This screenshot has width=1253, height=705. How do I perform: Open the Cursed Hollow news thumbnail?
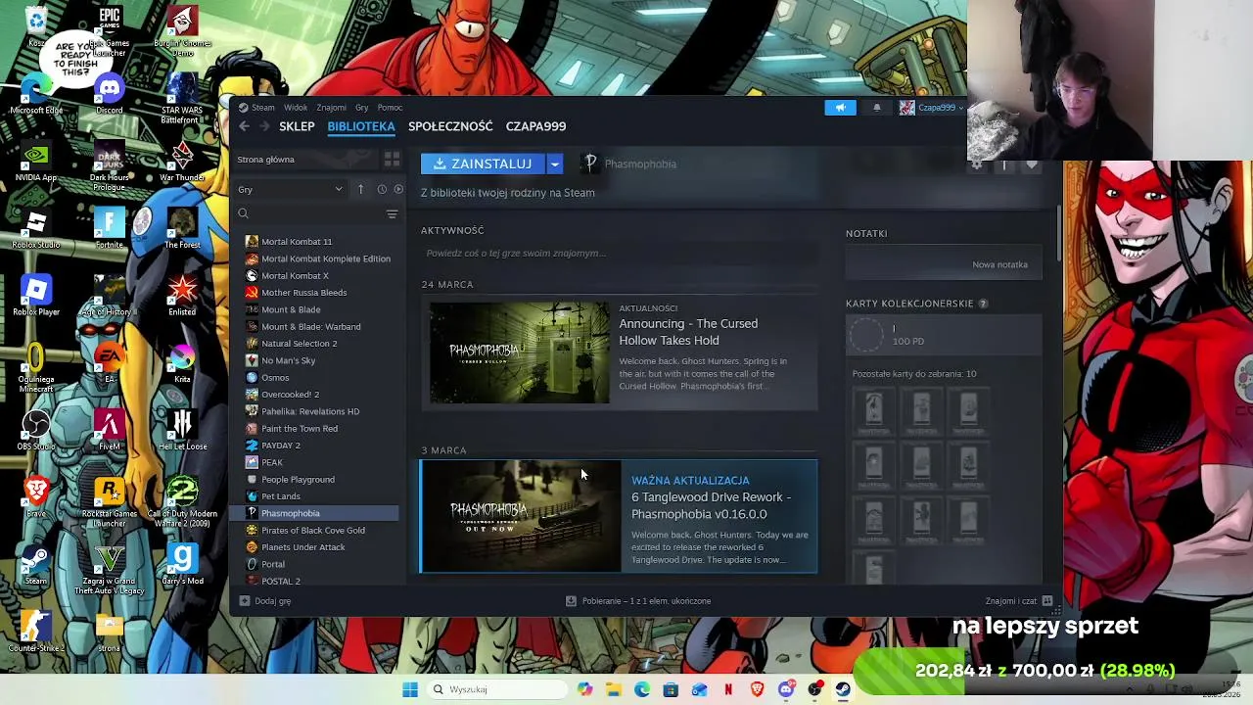[519, 352]
